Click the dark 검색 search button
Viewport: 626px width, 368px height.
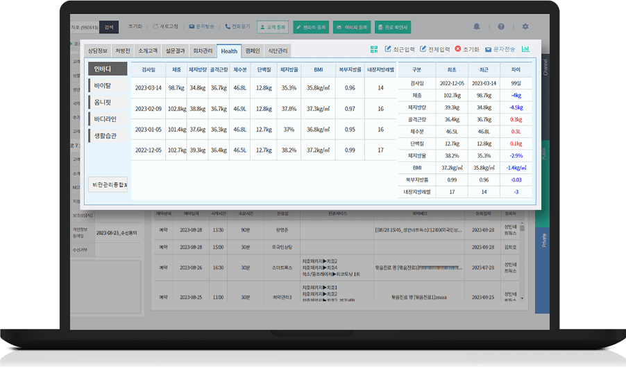click(109, 27)
